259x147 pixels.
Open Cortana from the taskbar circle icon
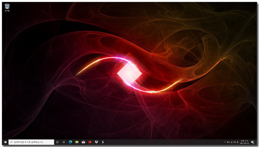coord(57,142)
